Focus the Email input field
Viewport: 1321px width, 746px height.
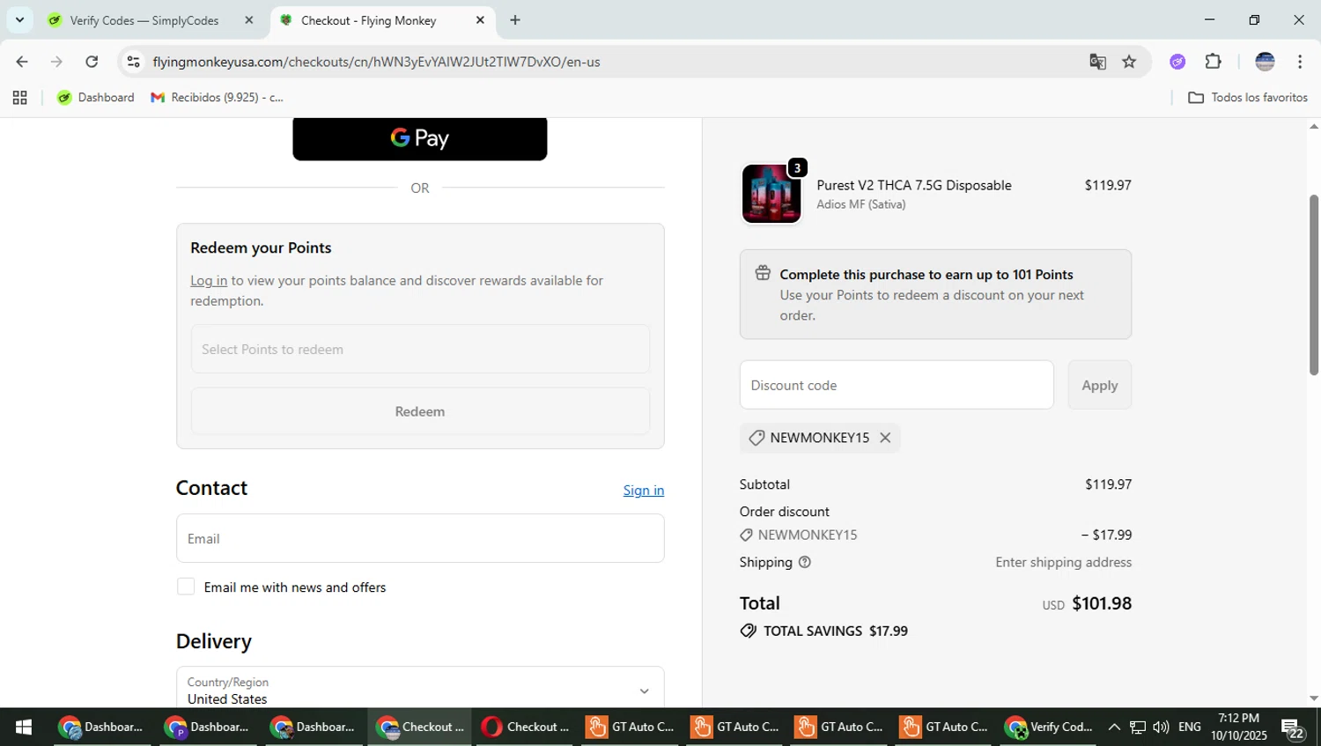[x=420, y=538]
